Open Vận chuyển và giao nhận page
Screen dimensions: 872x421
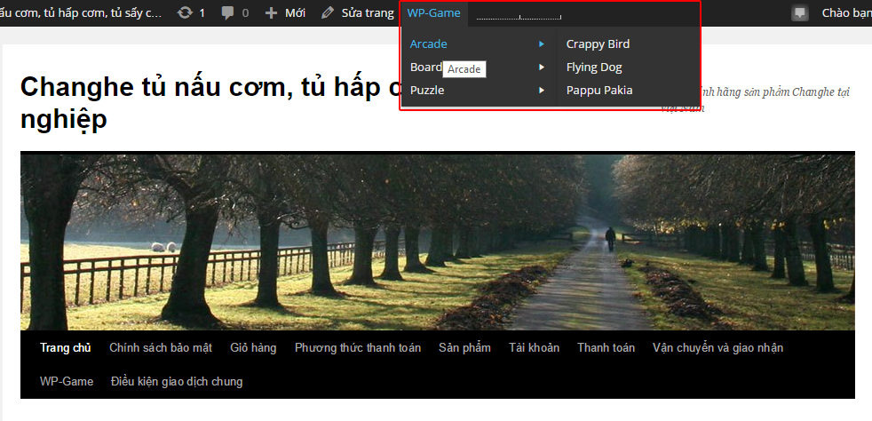point(718,348)
